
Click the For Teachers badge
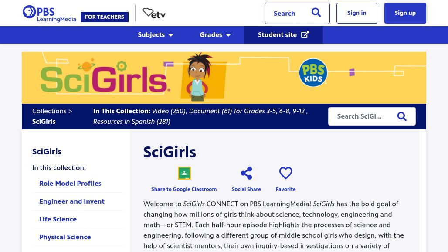pyautogui.click(x=105, y=17)
